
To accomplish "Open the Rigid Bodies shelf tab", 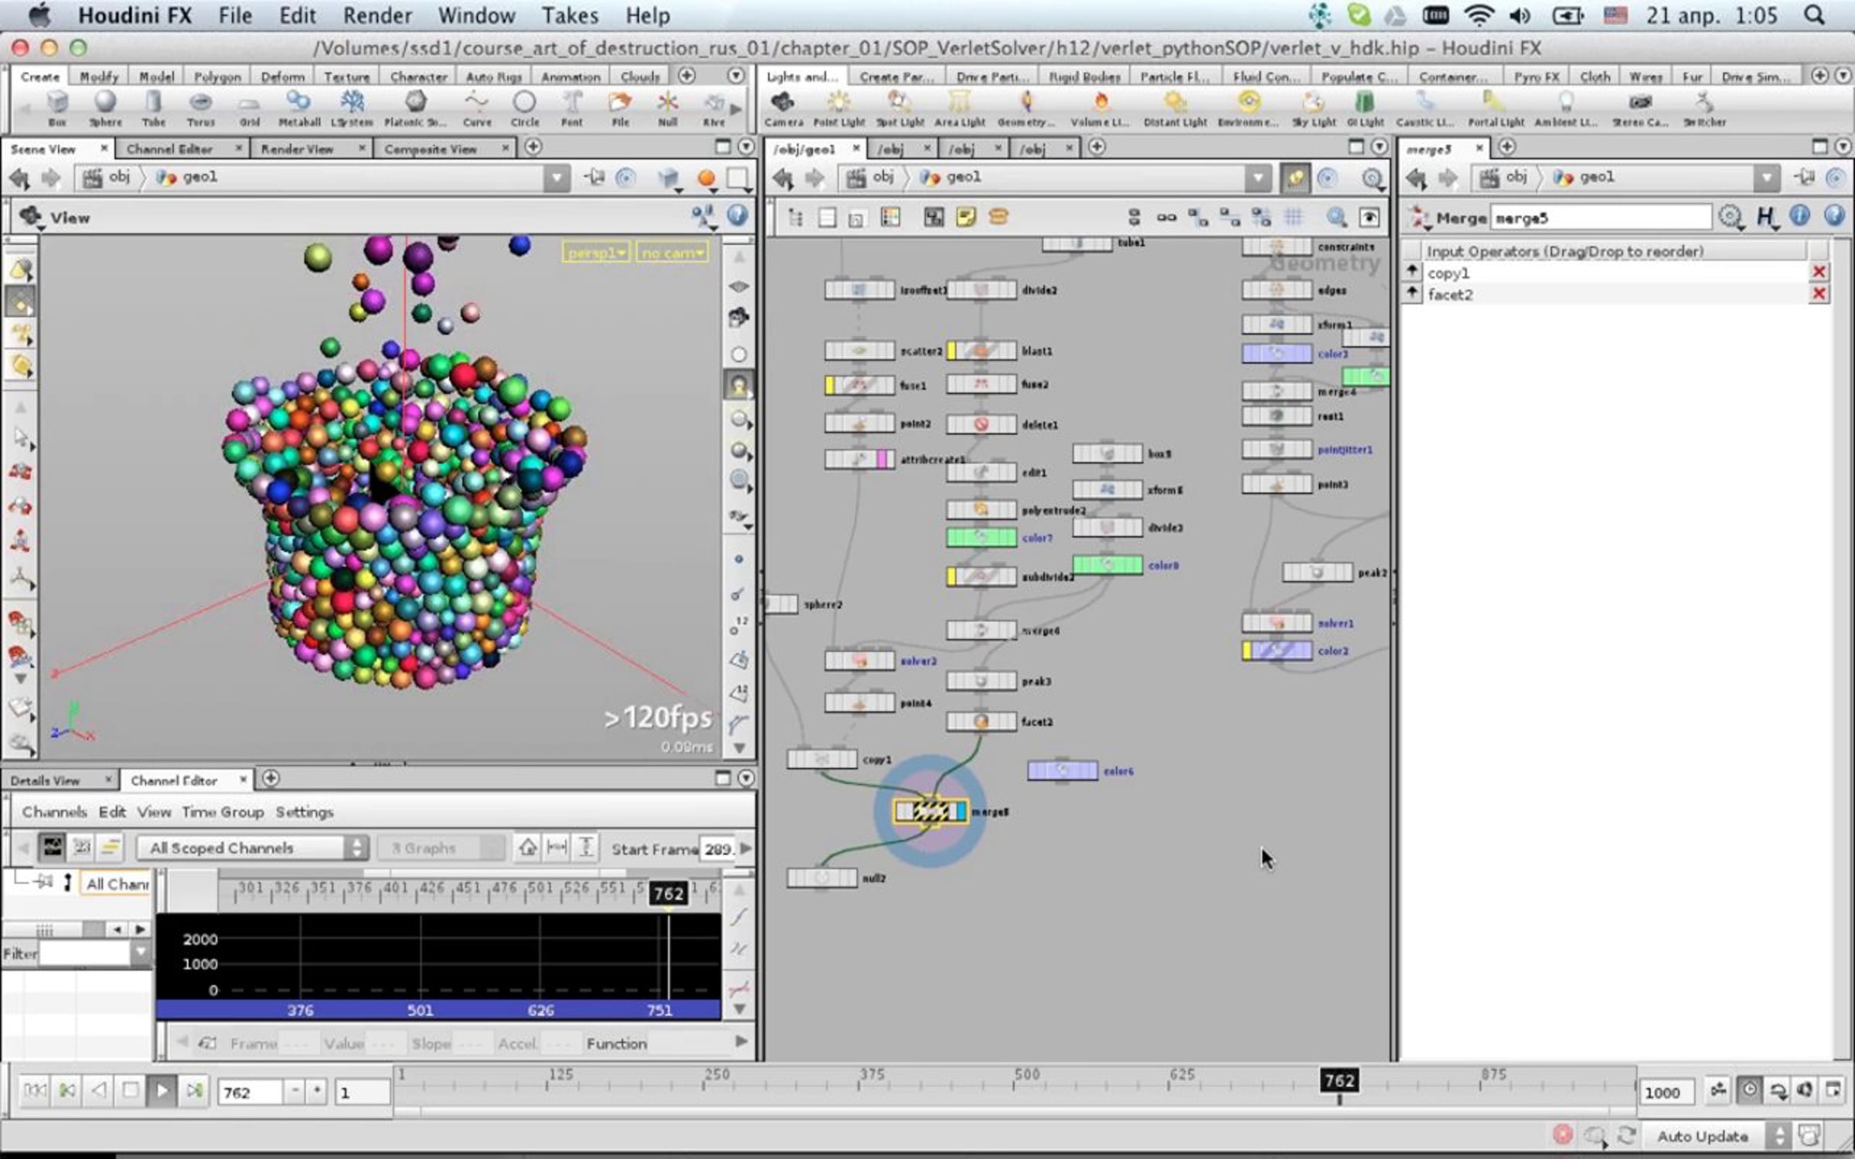I will point(1085,76).
